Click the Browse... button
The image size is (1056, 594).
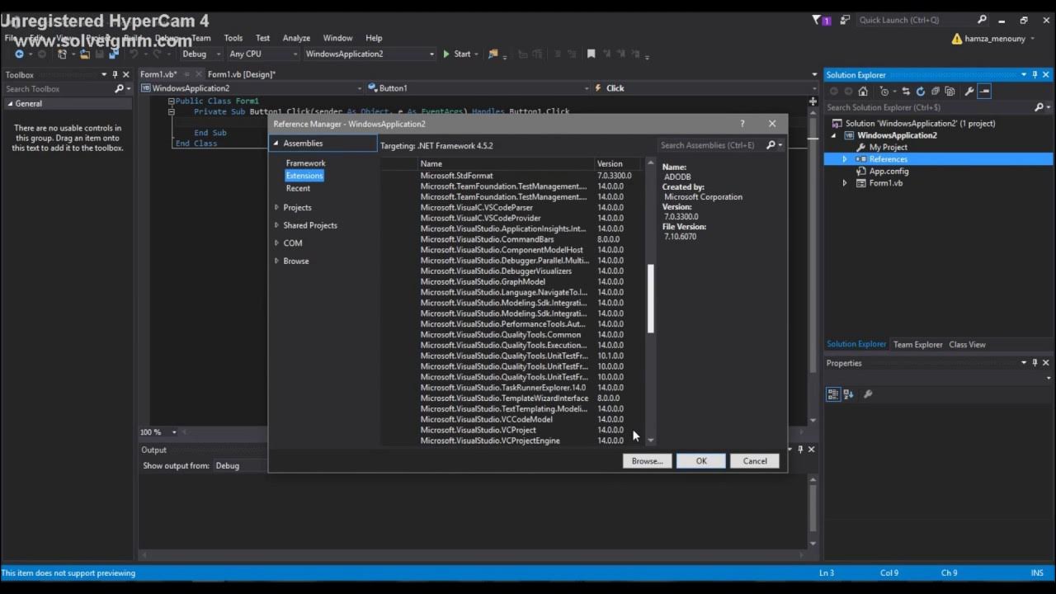pyautogui.click(x=647, y=461)
